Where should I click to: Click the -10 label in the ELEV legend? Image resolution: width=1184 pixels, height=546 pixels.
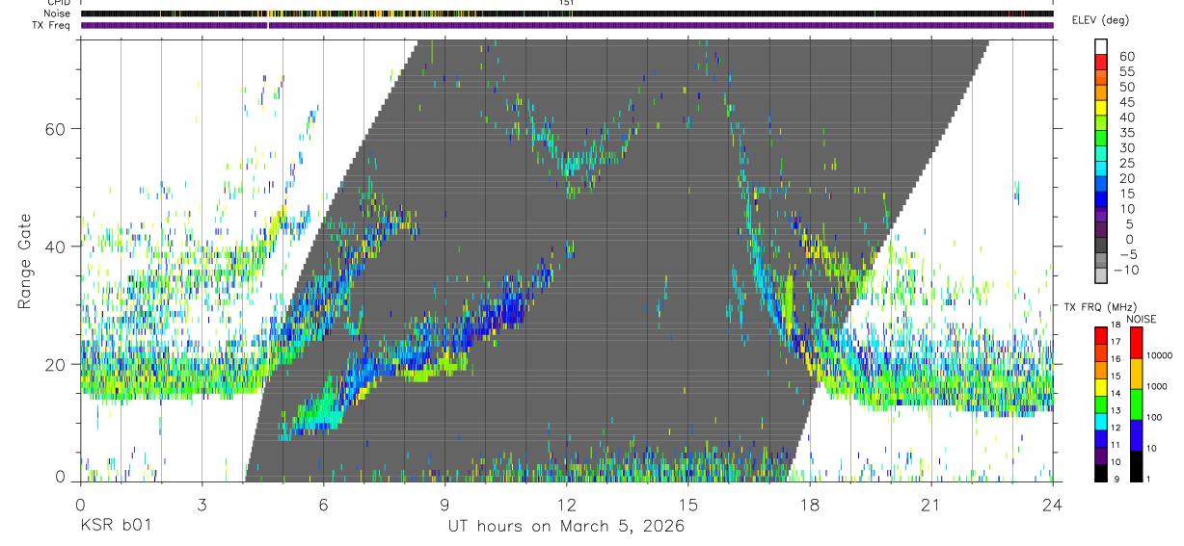coord(1125,270)
